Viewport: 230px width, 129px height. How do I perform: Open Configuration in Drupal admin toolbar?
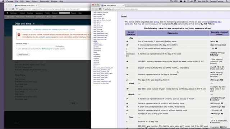(64, 13)
